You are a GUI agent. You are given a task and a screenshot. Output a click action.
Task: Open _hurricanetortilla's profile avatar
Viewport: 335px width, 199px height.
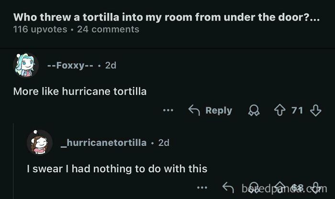[x=39, y=143]
